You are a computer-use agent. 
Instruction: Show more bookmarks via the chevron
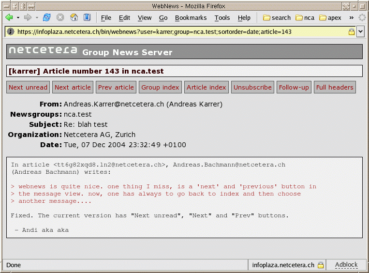[352, 17]
